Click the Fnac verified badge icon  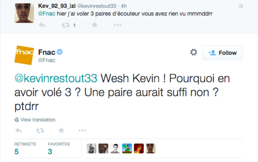click(x=60, y=52)
